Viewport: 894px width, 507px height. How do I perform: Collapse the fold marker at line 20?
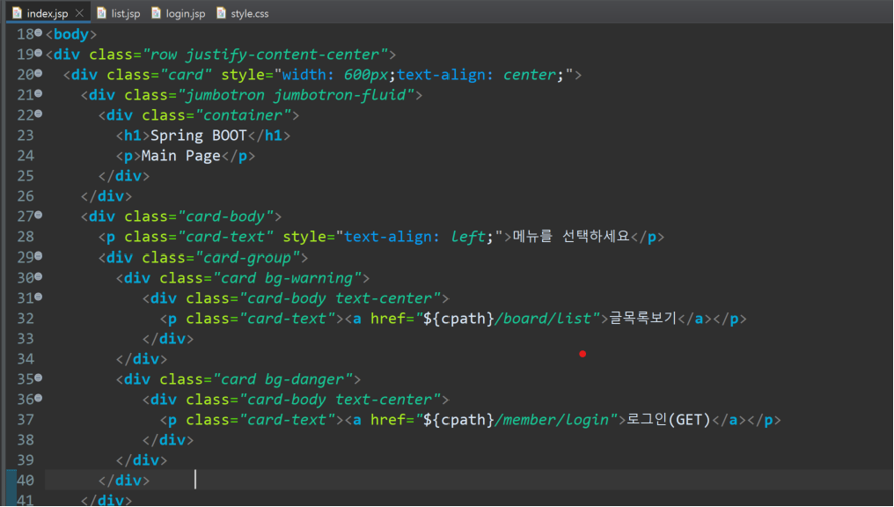click(x=38, y=73)
